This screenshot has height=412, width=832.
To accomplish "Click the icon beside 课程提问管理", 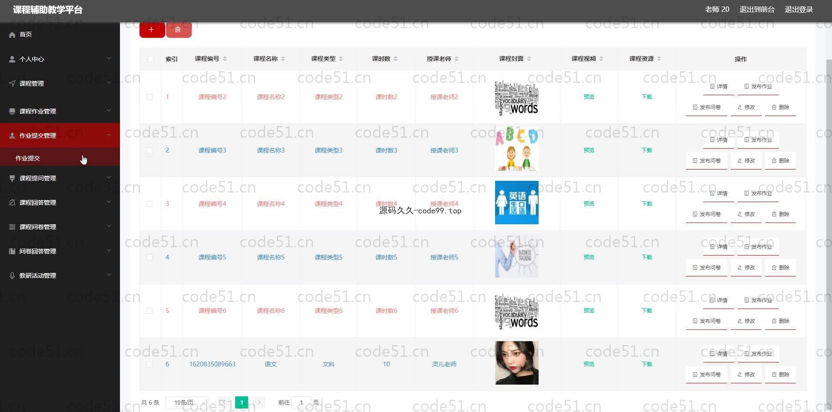I will 12,178.
